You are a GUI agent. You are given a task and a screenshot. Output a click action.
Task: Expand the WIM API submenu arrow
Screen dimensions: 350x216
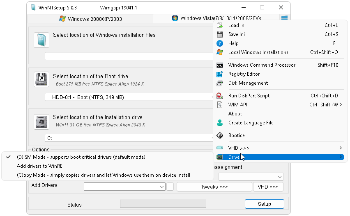pos(341,105)
